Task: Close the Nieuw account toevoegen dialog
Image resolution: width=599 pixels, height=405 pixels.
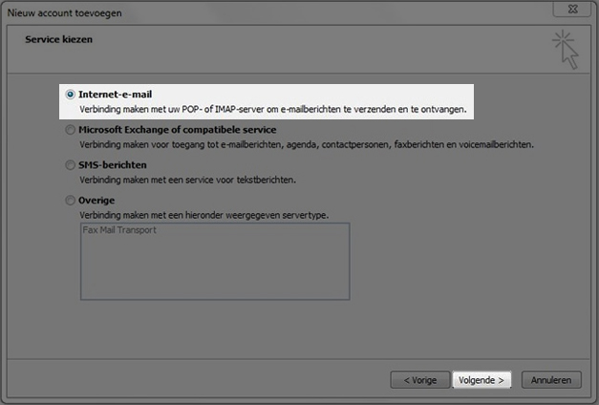Action: [572, 10]
